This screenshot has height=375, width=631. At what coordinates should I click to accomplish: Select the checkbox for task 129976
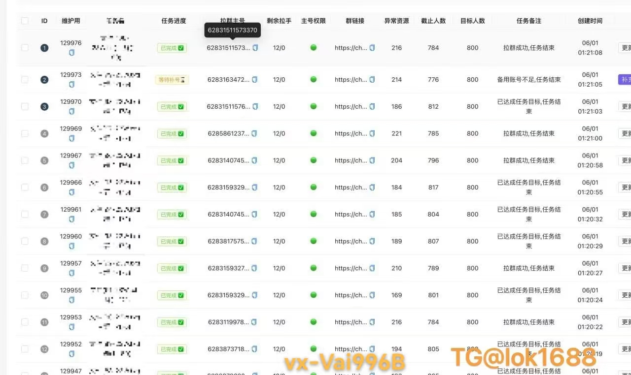coord(25,48)
